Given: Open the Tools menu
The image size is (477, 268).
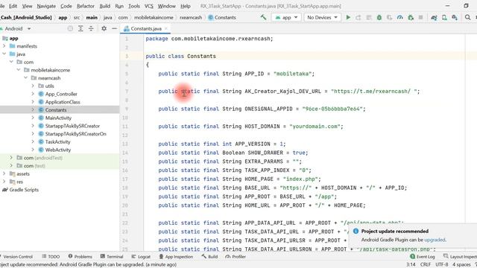Looking at the screenshot, I should click(x=134, y=6).
